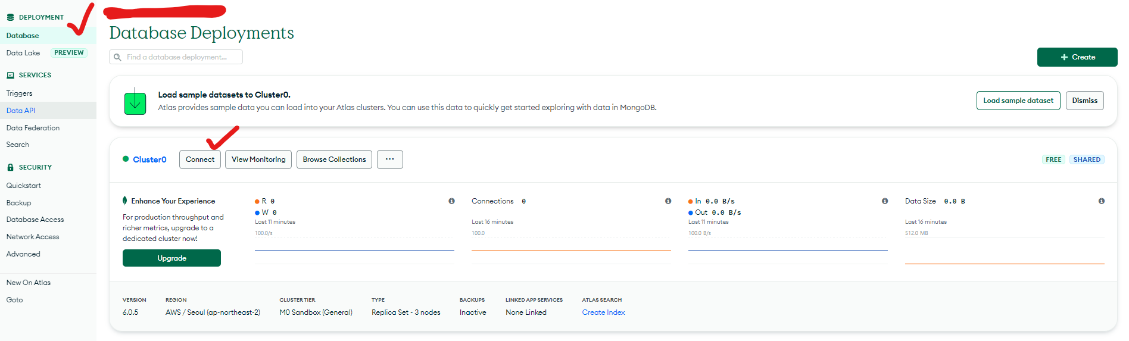Click the search magnifier icon
1129x341 pixels.
(x=117, y=57)
